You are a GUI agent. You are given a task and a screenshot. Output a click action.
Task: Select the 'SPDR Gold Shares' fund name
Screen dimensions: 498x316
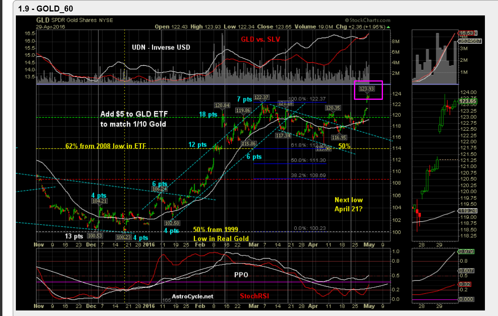point(74,20)
